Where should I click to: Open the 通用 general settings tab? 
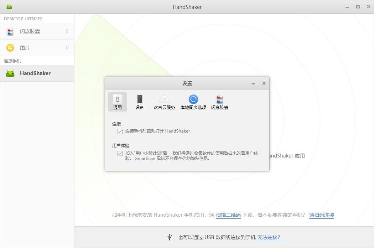pos(117,102)
